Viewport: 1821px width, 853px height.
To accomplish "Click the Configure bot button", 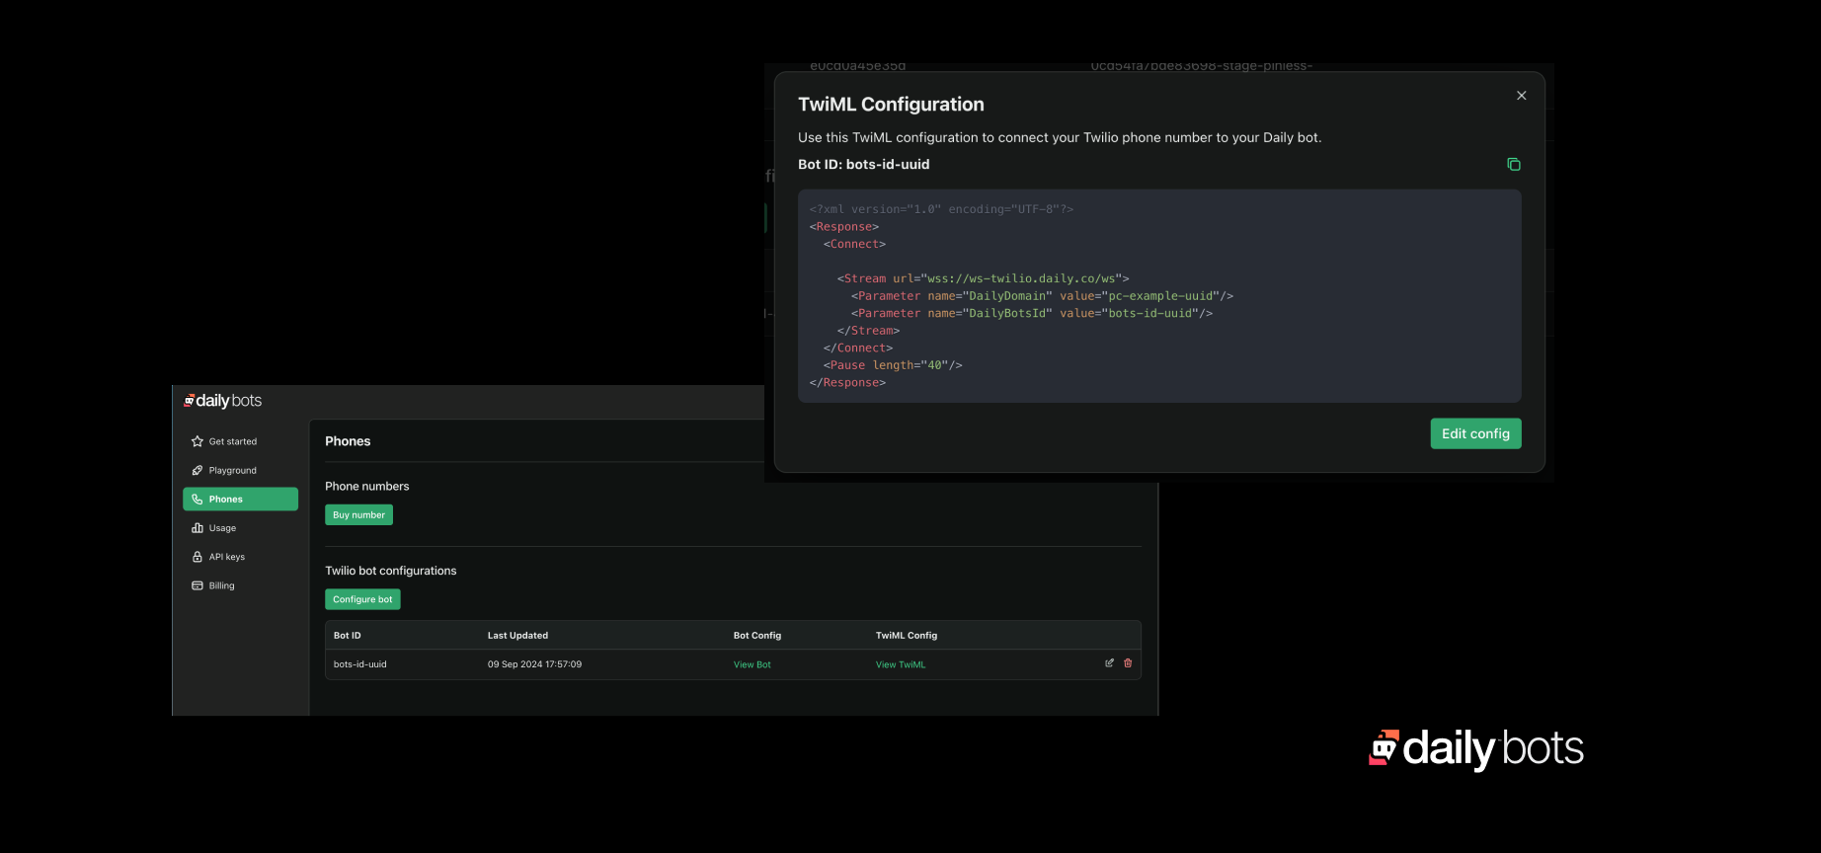I will [x=362, y=599].
